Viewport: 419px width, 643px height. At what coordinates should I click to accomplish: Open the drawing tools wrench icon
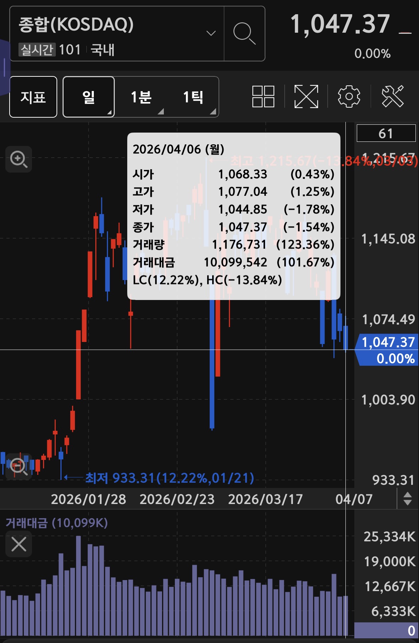pos(393,96)
